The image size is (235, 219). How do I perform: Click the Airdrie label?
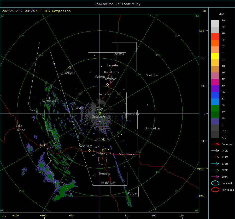[103, 139]
